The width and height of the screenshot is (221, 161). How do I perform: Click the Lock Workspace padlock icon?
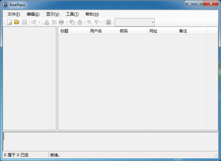click(109, 22)
